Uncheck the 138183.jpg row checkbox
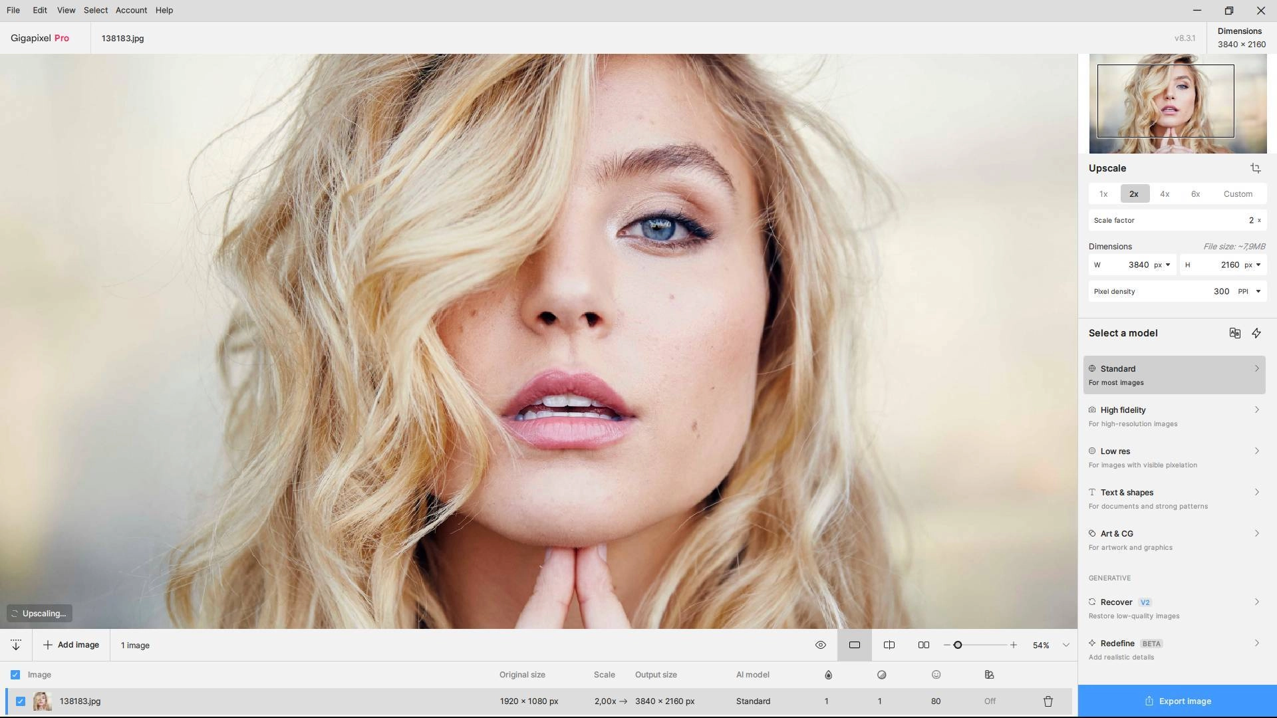The height and width of the screenshot is (718, 1277). (x=21, y=701)
